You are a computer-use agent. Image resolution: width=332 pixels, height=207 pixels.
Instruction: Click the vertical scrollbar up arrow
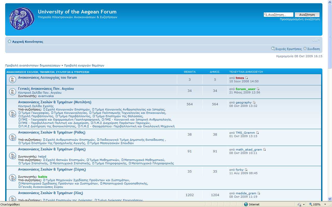pyautogui.click(x=330, y=2)
